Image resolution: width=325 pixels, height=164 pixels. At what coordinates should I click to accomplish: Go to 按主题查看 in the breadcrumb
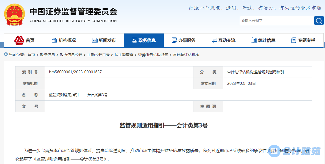(x=124, y=55)
